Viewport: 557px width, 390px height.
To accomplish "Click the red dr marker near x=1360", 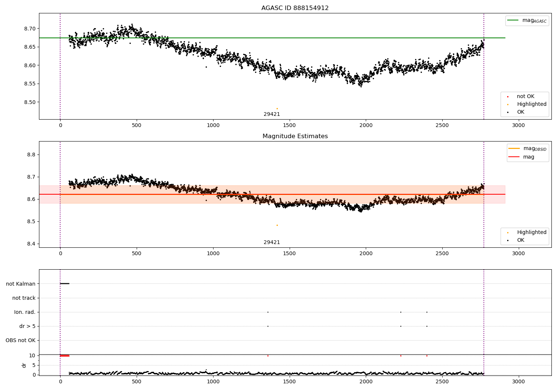I will tap(268, 355).
